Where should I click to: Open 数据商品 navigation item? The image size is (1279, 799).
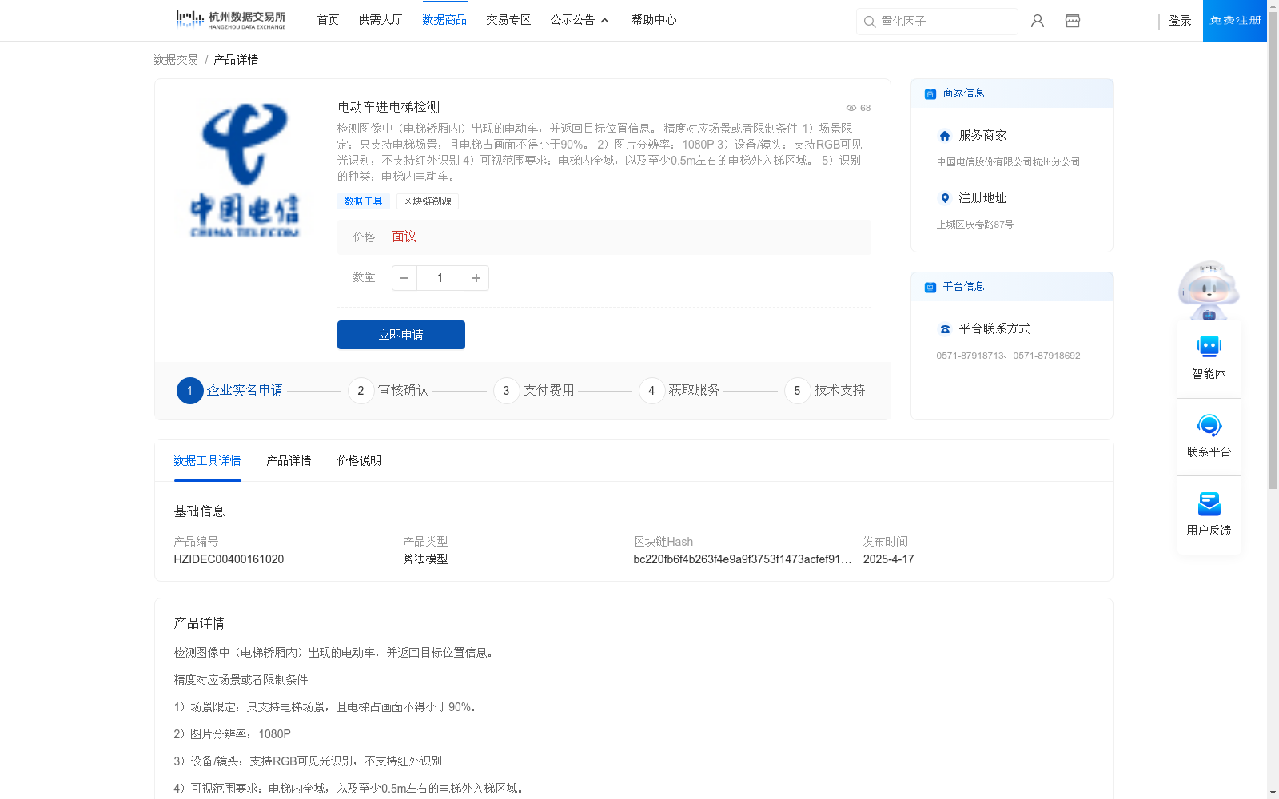click(444, 20)
